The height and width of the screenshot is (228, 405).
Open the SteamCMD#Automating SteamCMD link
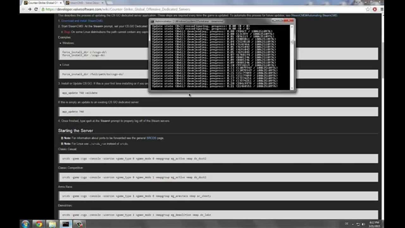point(314,15)
